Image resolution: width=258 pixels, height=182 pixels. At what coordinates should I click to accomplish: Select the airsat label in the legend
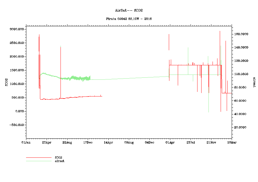point(59,161)
